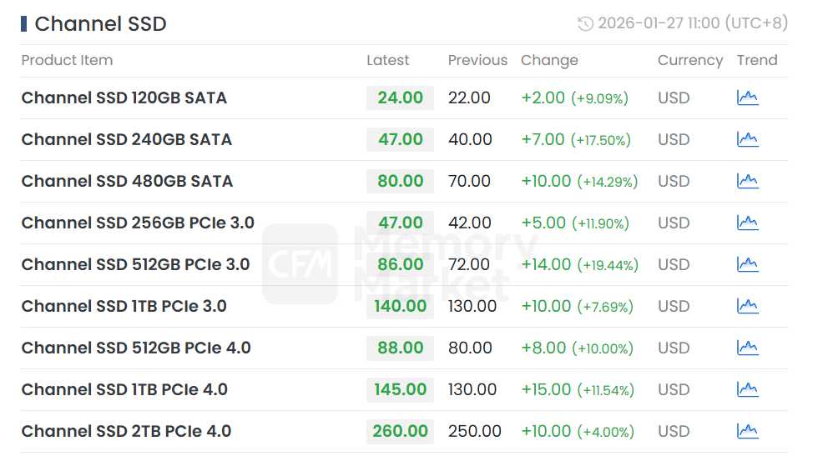The image size is (828, 466).
Task: Open trend chart for Channel SSD 120GB SATA
Action: (x=747, y=98)
